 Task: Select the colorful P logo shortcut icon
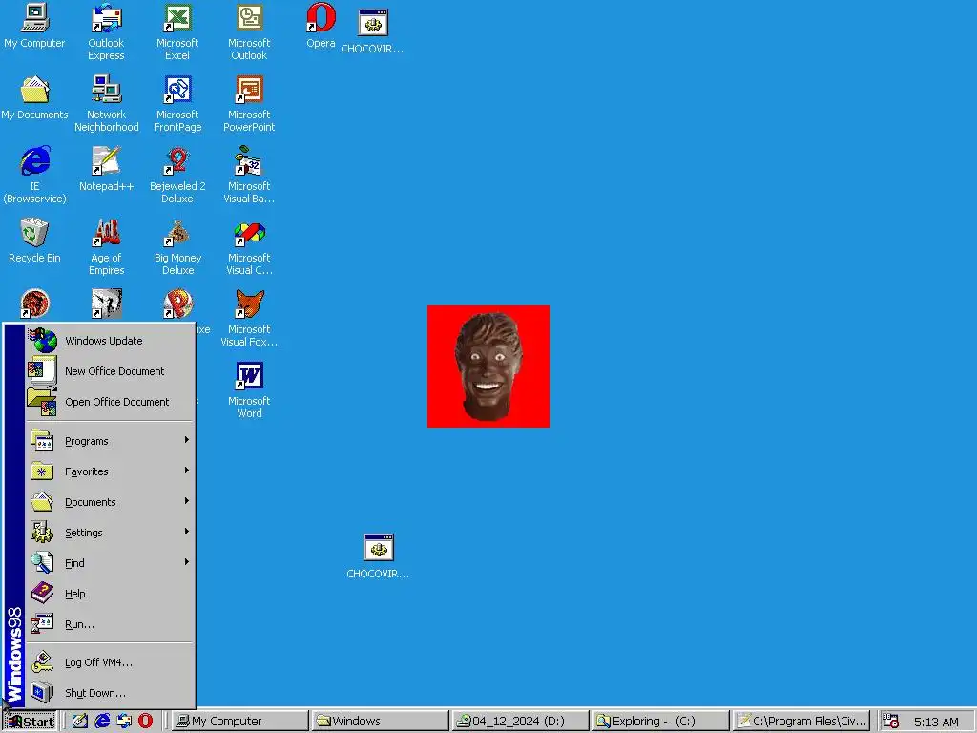point(177,304)
